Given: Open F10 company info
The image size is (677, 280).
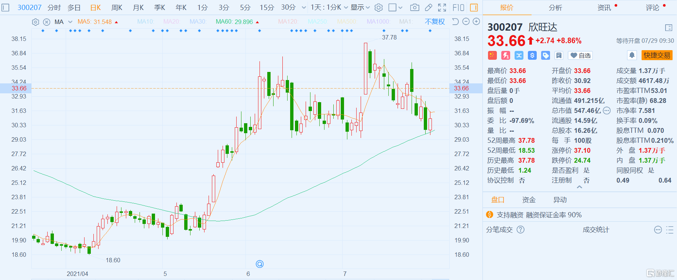Looking at the screenshot, I should (458, 7).
